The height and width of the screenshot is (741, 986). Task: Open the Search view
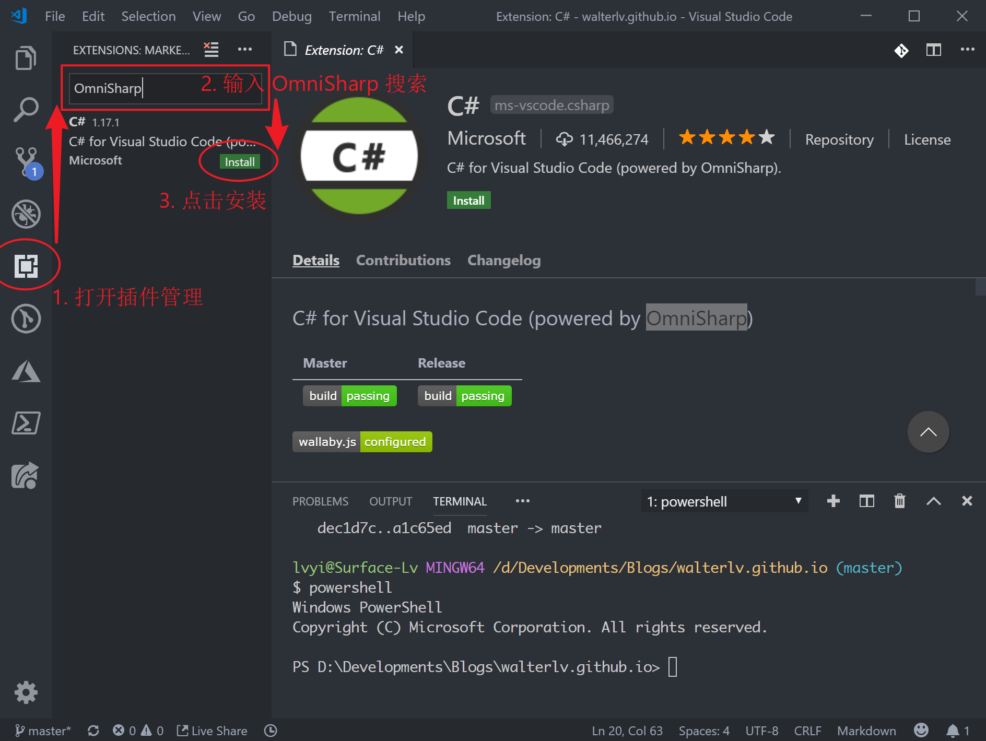[26, 108]
